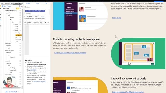Click the tree horizontal scrollbar at bottom
The width and height of the screenshot is (166, 93).
(x=11, y=88)
